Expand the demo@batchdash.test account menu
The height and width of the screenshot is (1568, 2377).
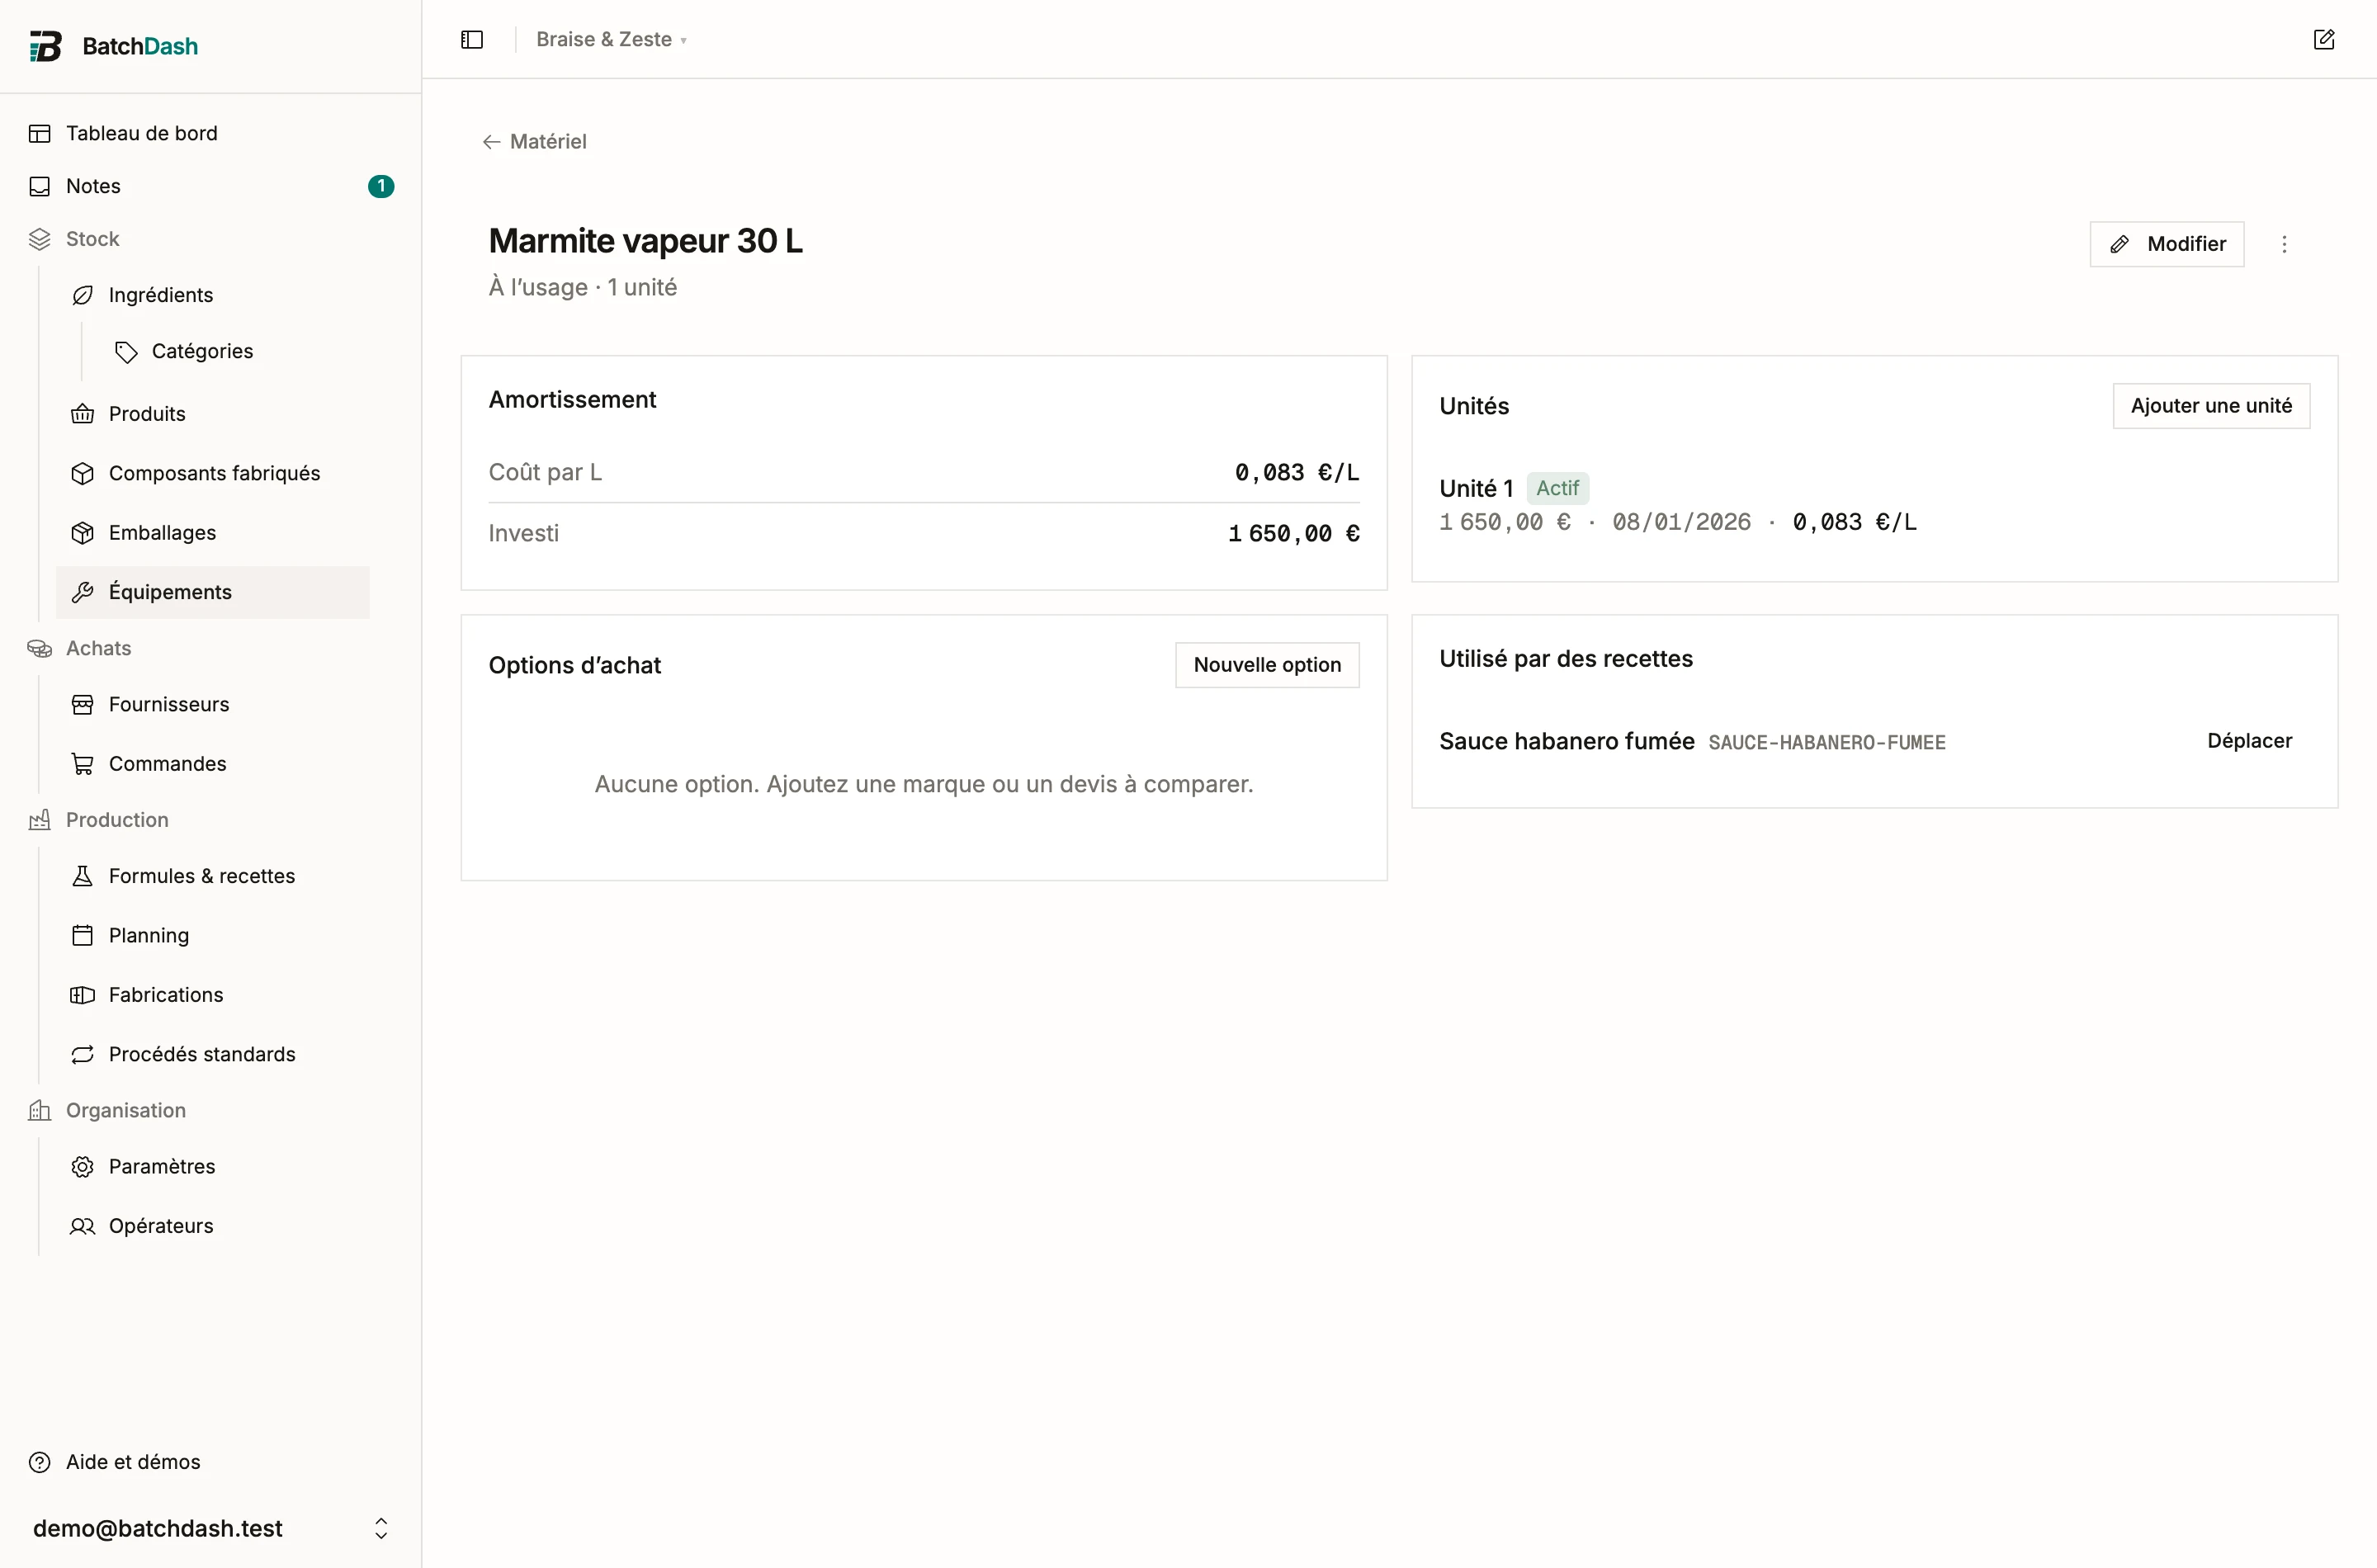point(210,1528)
